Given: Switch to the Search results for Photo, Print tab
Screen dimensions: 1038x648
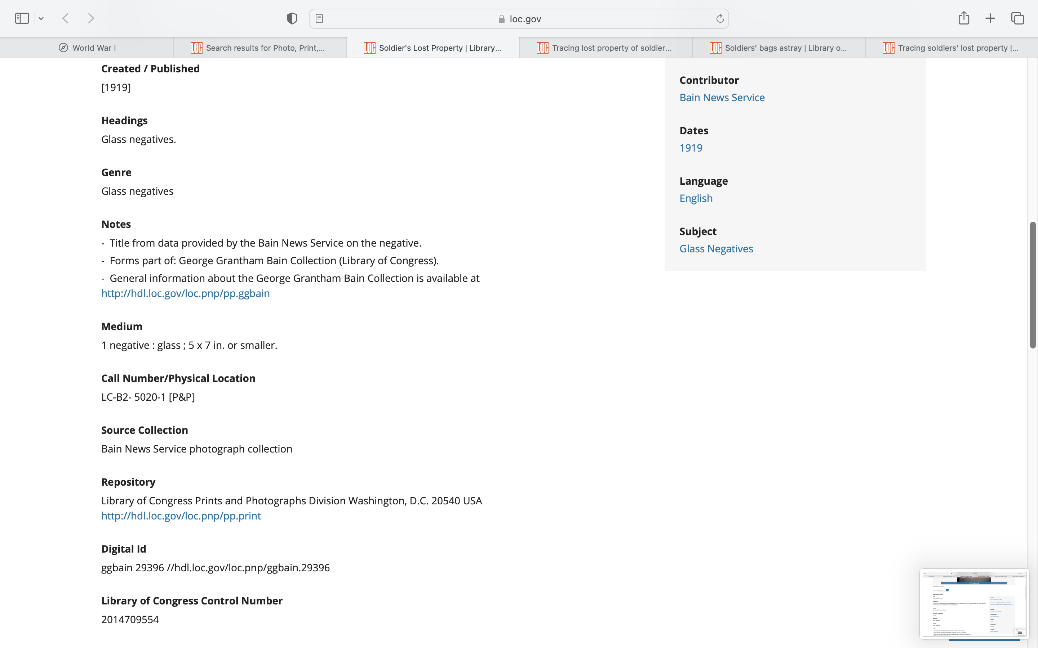Looking at the screenshot, I should (x=259, y=48).
